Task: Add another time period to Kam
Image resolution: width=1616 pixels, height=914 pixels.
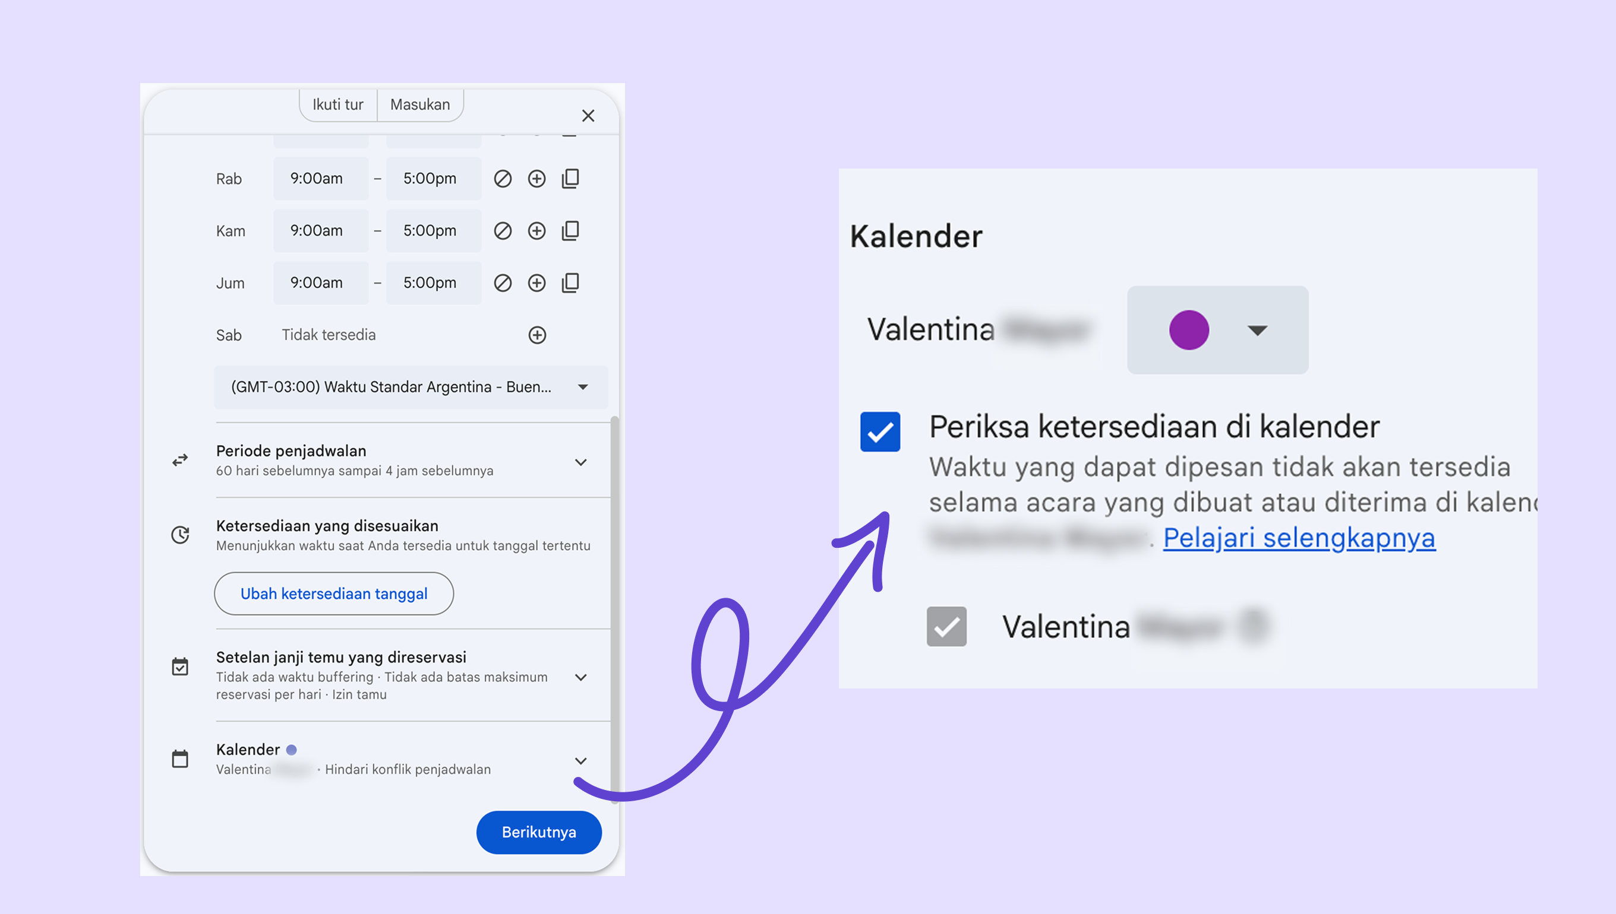Action: [x=536, y=231]
